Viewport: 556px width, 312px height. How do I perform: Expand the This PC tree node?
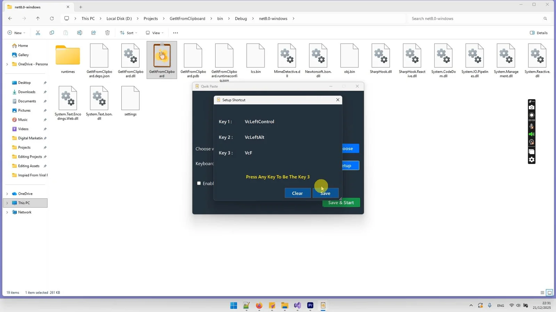(x=7, y=203)
